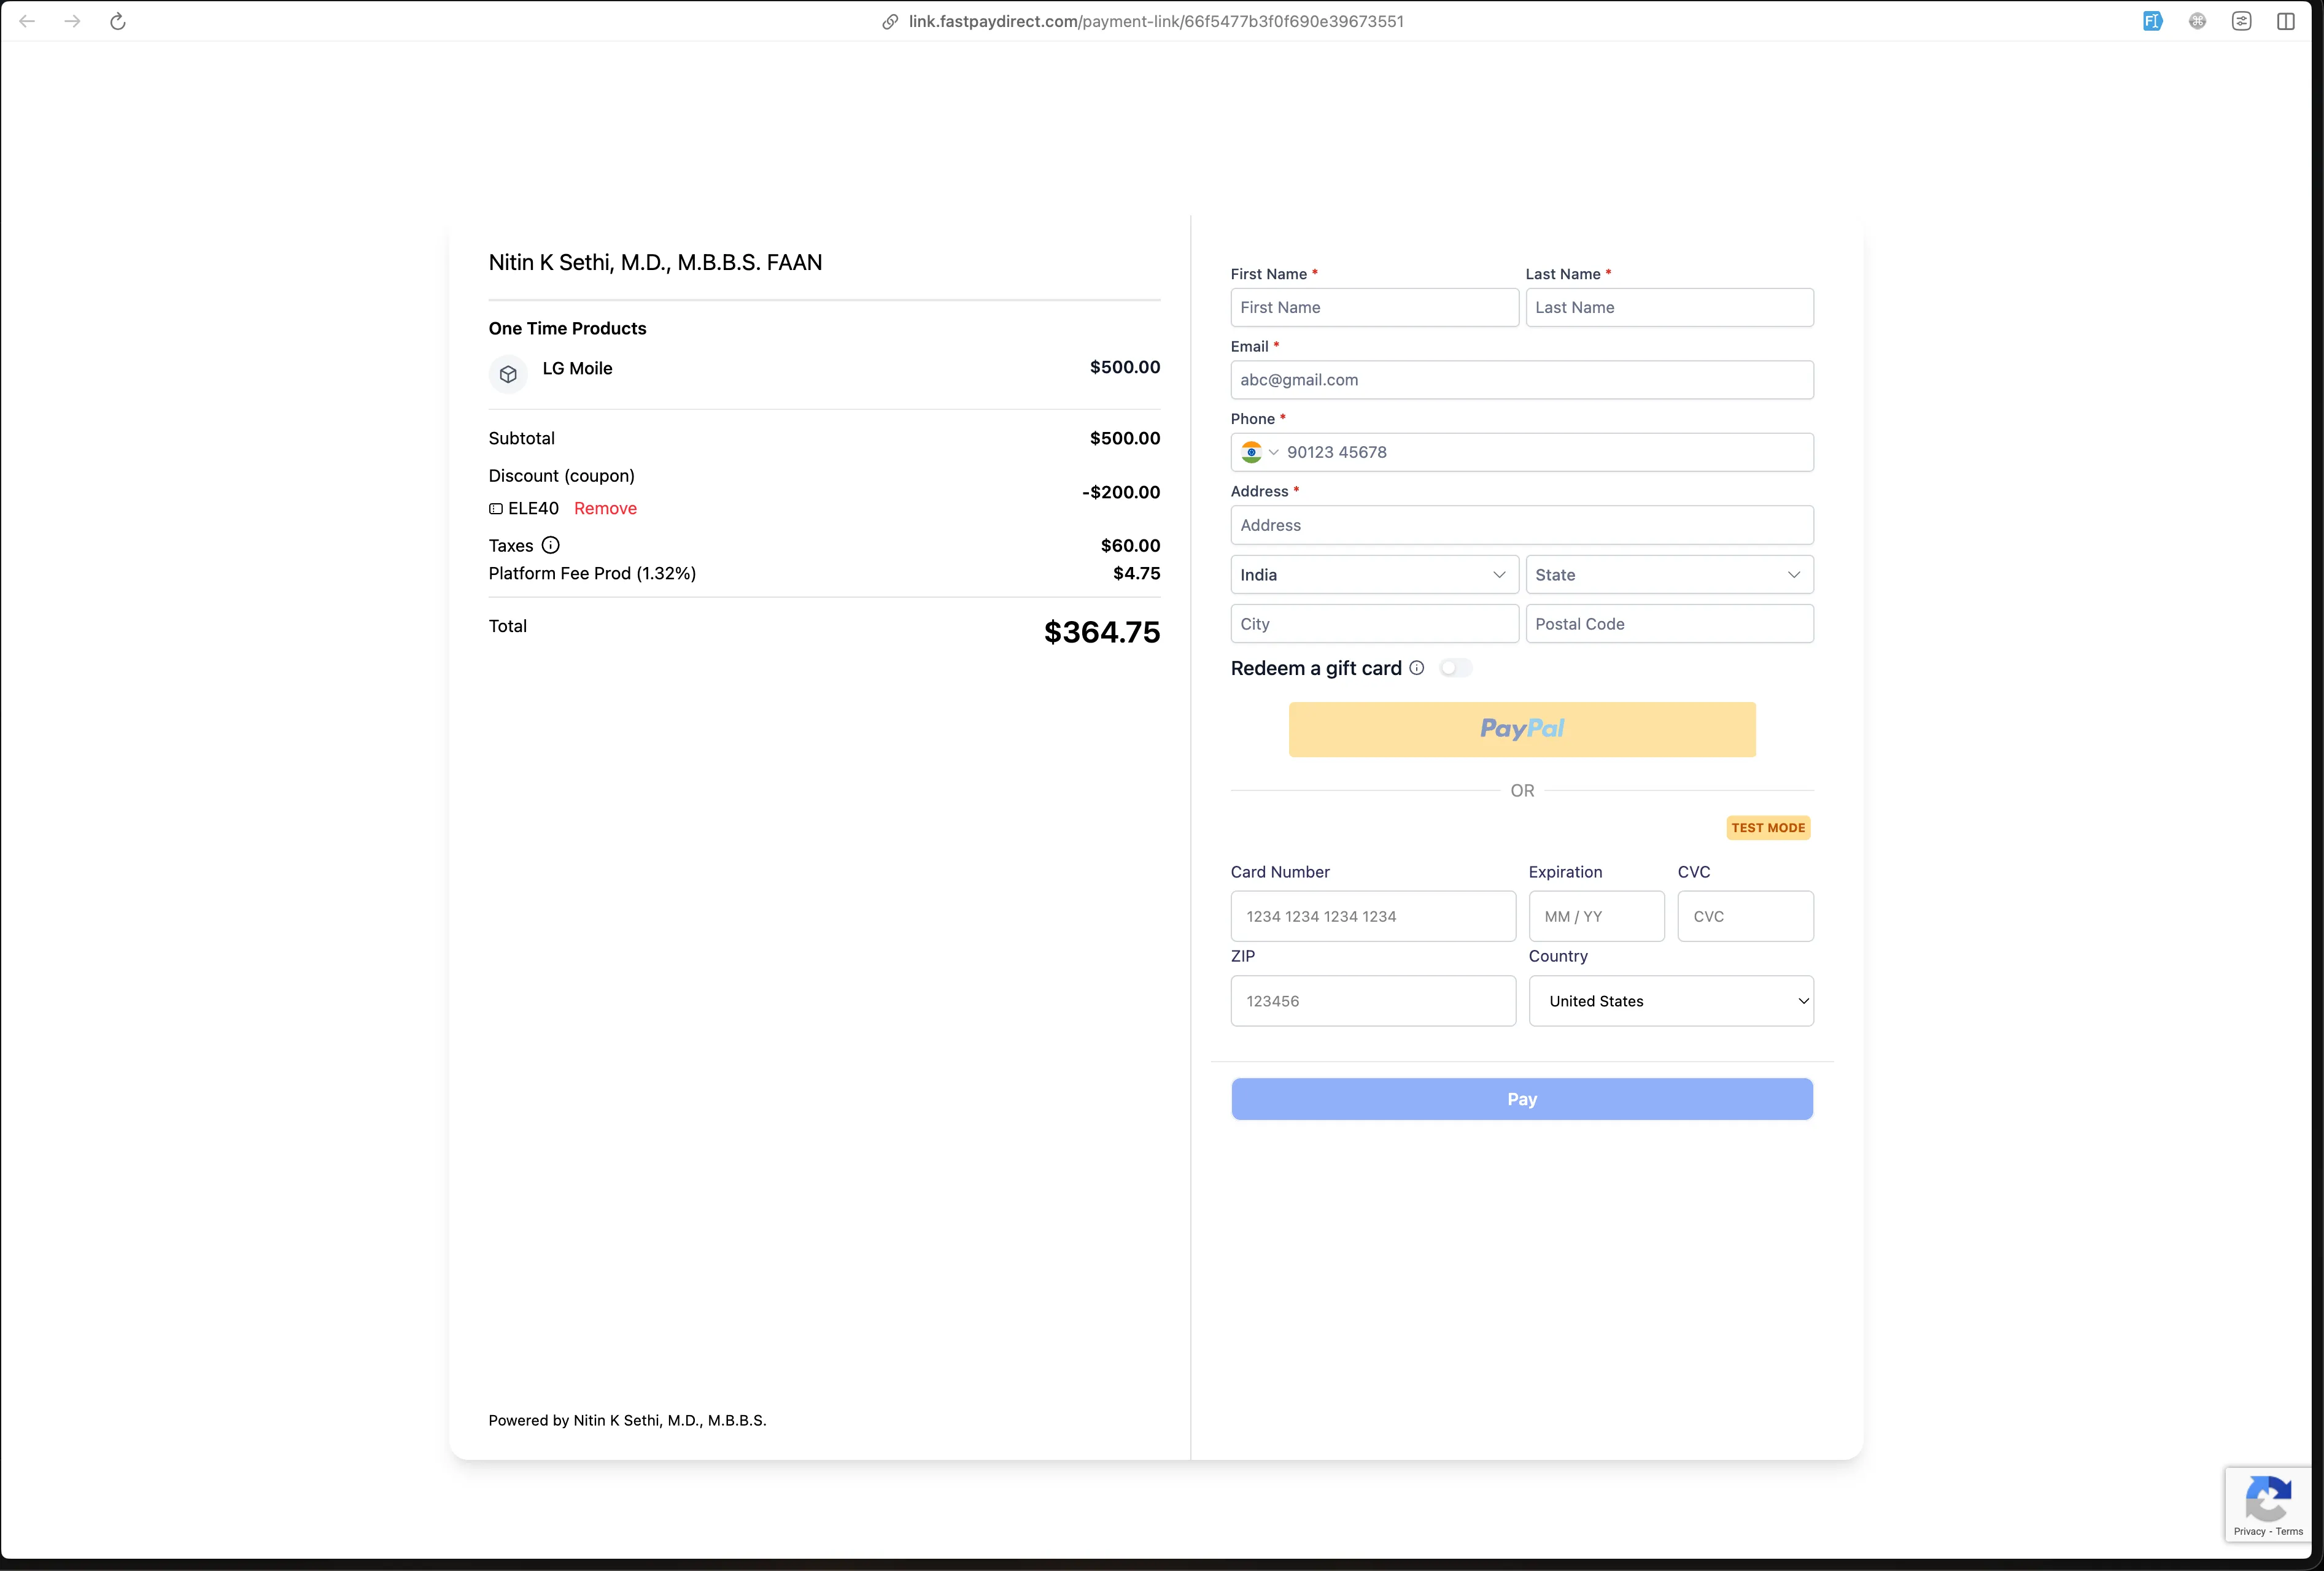The height and width of the screenshot is (1571, 2324).
Task: Click the gift card info icon
Action: [1417, 668]
